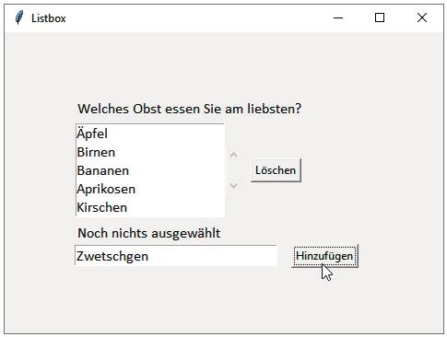The width and height of the screenshot is (447, 337).
Task: Place cursor on the word Zwetschgen
Action: (x=112, y=256)
